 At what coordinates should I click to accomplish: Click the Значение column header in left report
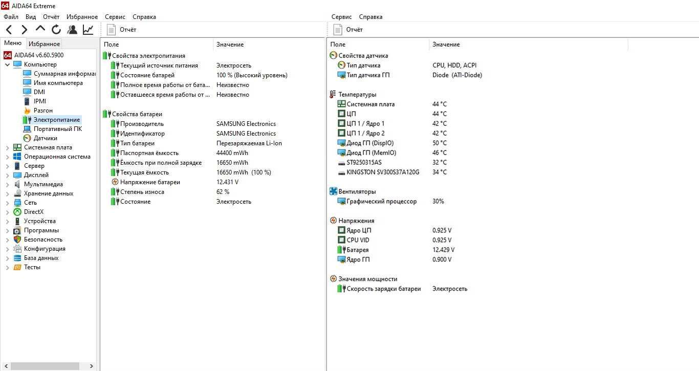click(x=269, y=45)
